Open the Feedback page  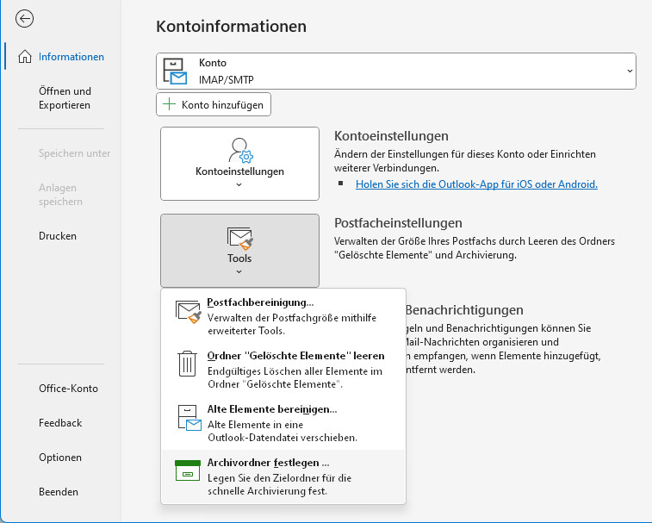pos(60,423)
